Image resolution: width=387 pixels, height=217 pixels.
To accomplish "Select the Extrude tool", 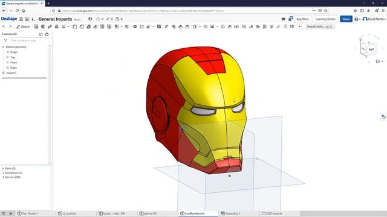I will [x=36, y=27].
